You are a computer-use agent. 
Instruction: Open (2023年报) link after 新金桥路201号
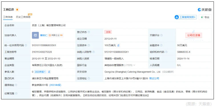coord(55,85)
